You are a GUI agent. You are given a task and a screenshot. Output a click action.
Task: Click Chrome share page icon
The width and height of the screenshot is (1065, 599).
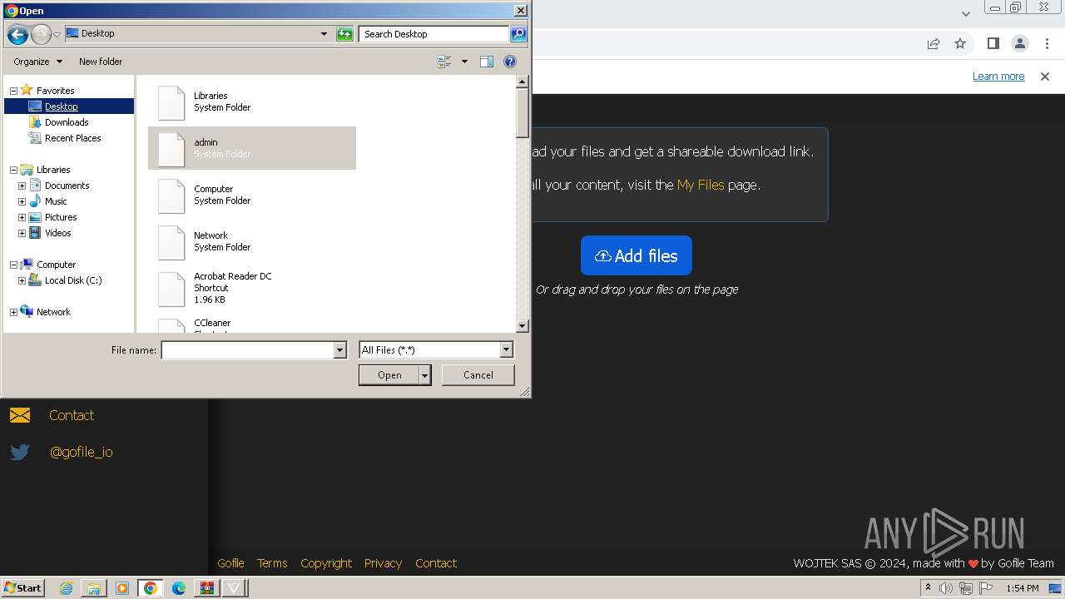click(x=934, y=43)
